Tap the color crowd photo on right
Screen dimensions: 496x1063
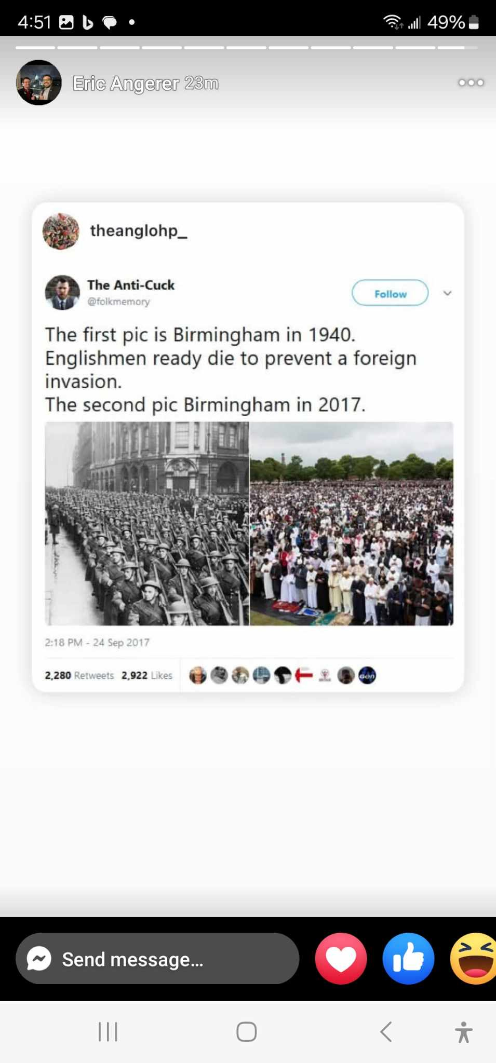click(x=352, y=523)
